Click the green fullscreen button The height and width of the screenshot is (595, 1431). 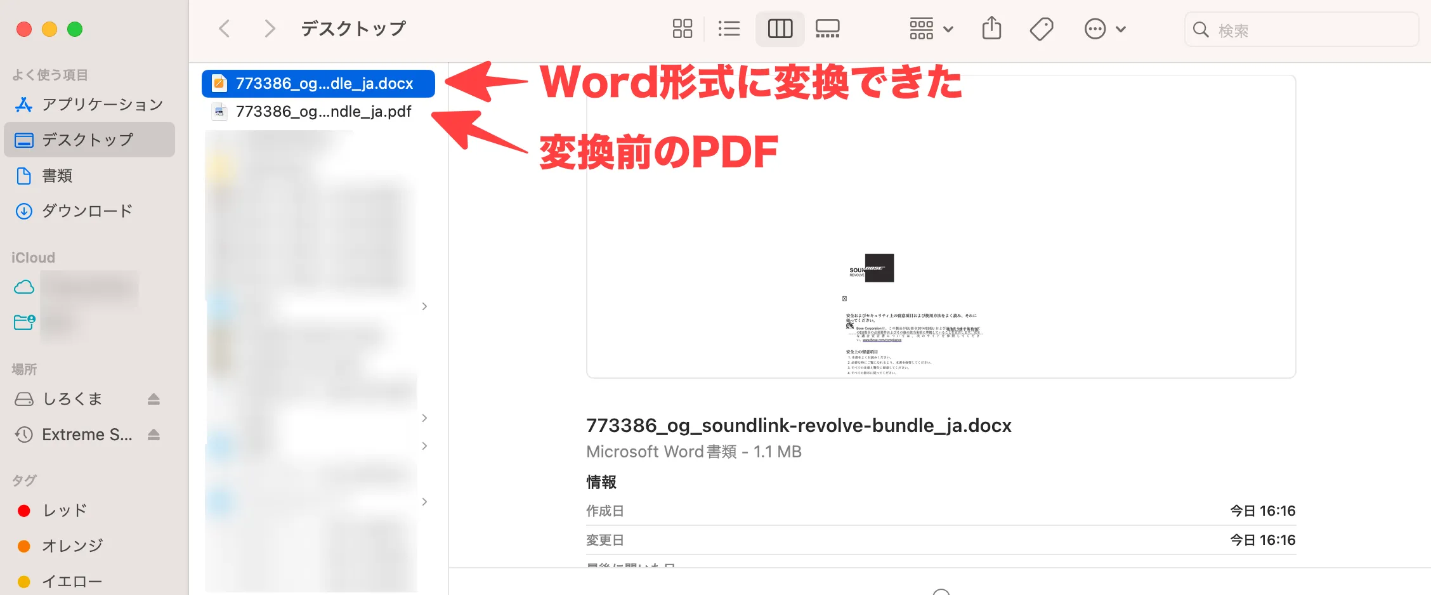pyautogui.click(x=75, y=29)
